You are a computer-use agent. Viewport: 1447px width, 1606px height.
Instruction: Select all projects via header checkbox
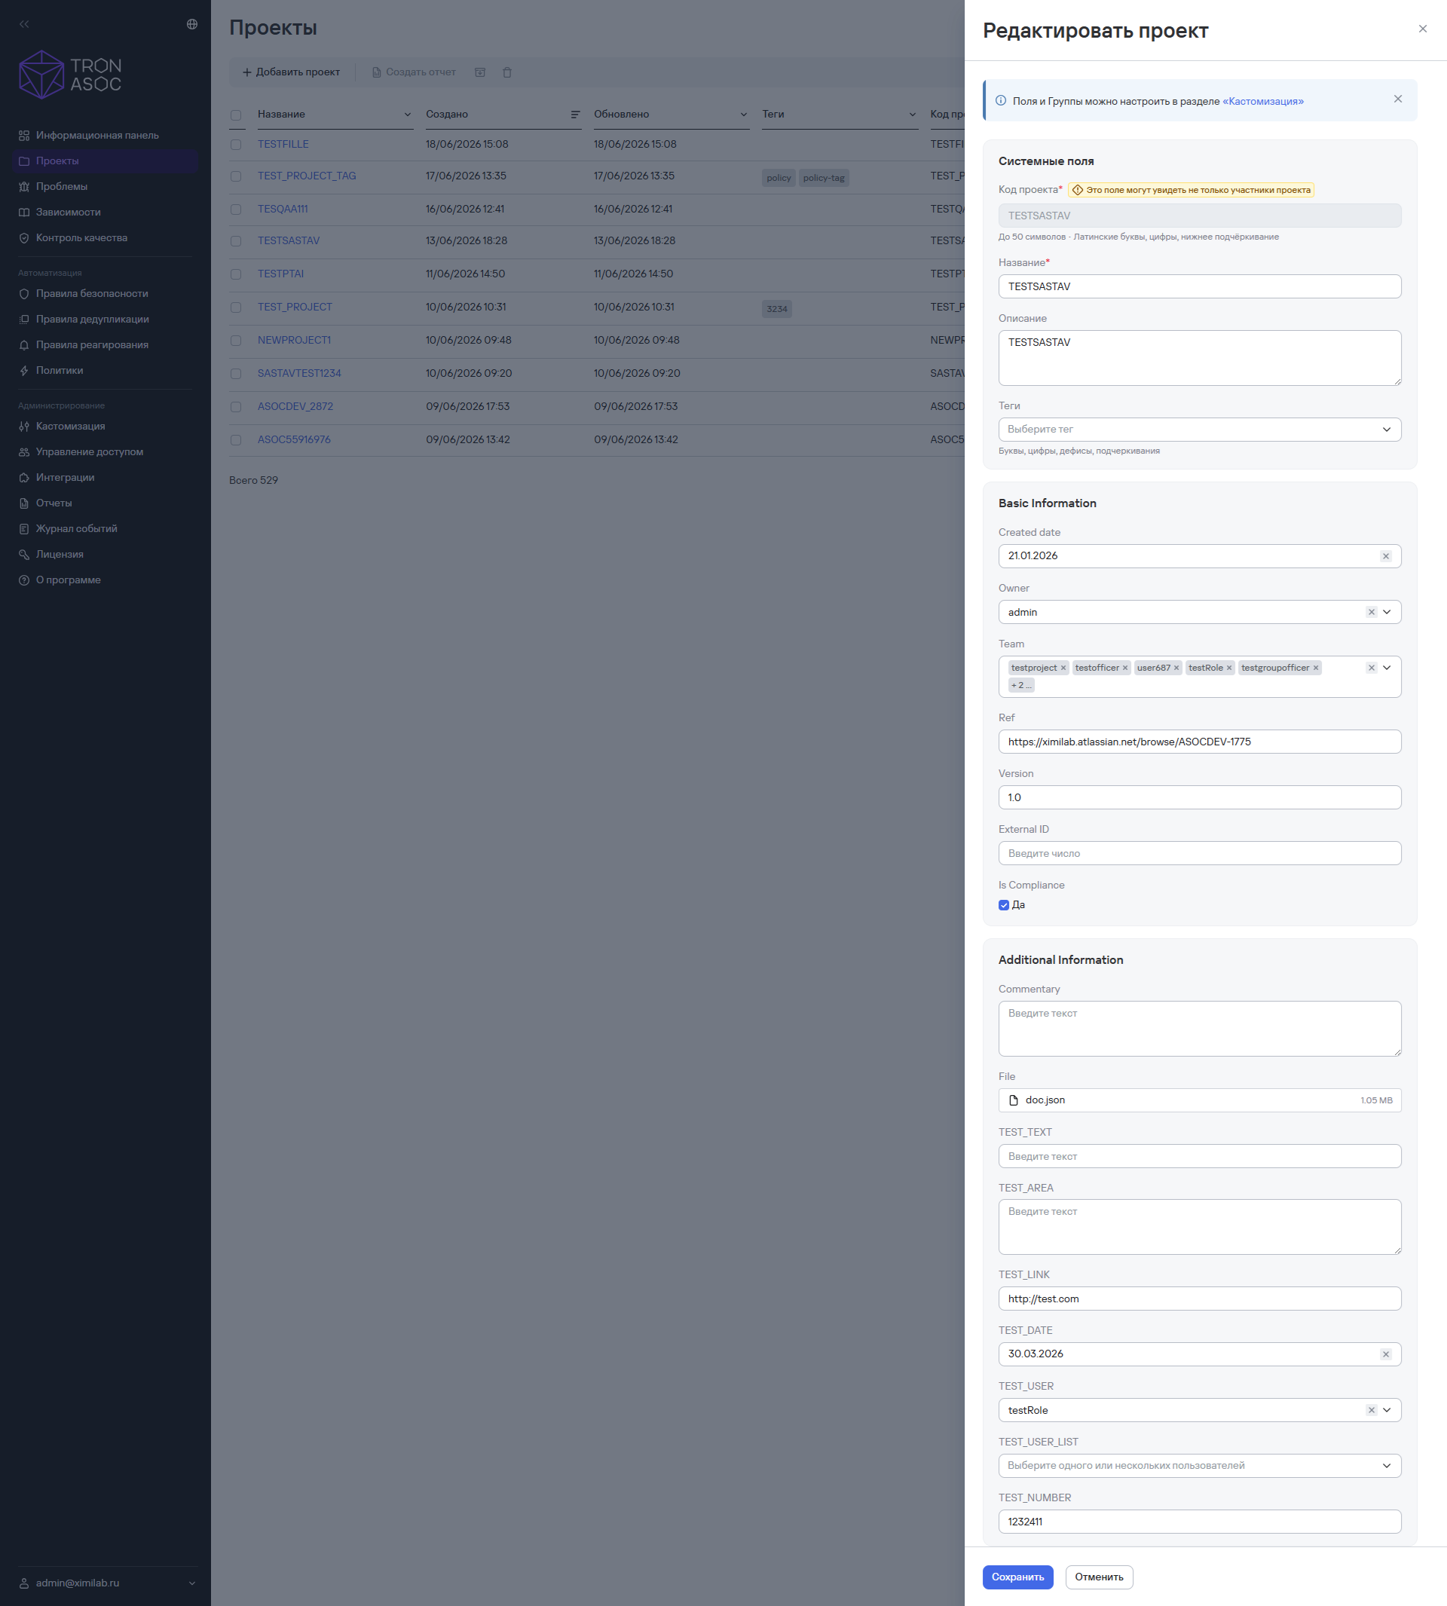pyautogui.click(x=236, y=115)
